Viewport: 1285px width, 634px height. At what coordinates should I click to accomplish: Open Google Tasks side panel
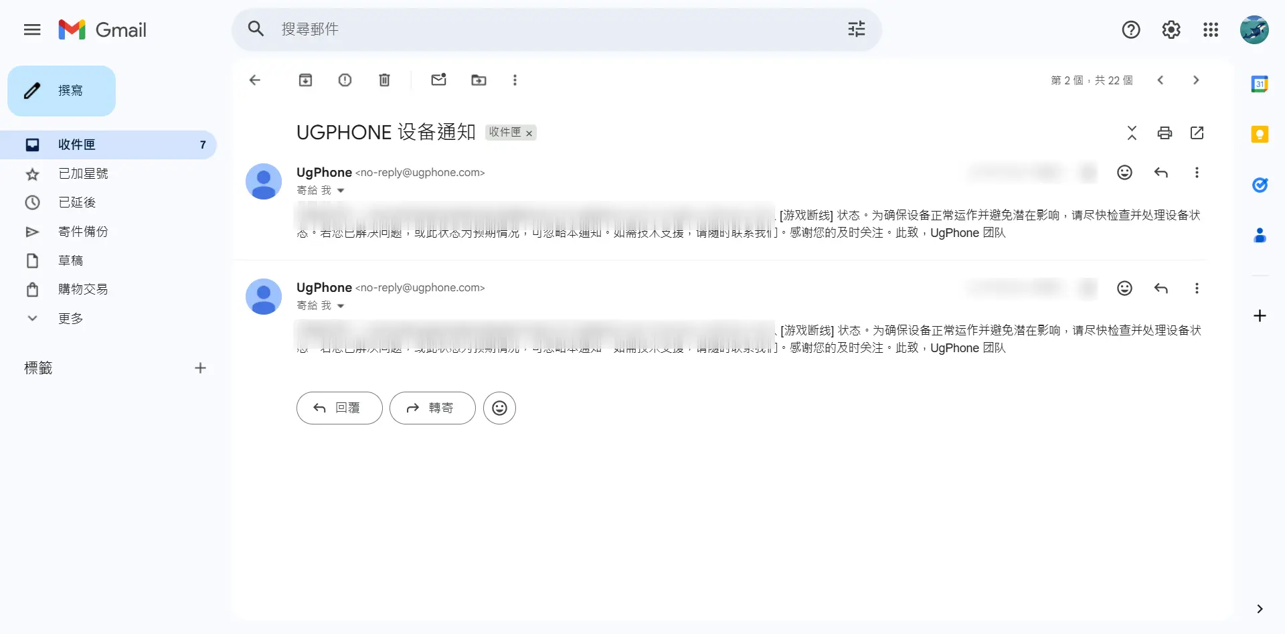point(1260,185)
